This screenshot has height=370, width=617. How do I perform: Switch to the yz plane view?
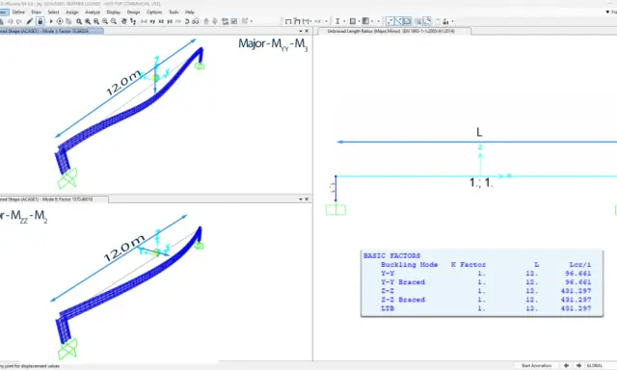(x=170, y=21)
